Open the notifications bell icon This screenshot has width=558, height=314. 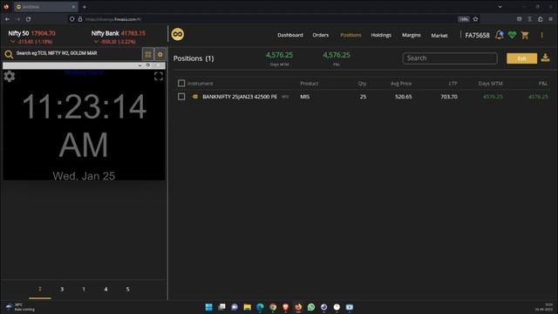[x=500, y=35]
